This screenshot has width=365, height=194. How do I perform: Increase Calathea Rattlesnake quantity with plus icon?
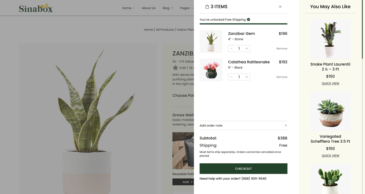(247, 77)
